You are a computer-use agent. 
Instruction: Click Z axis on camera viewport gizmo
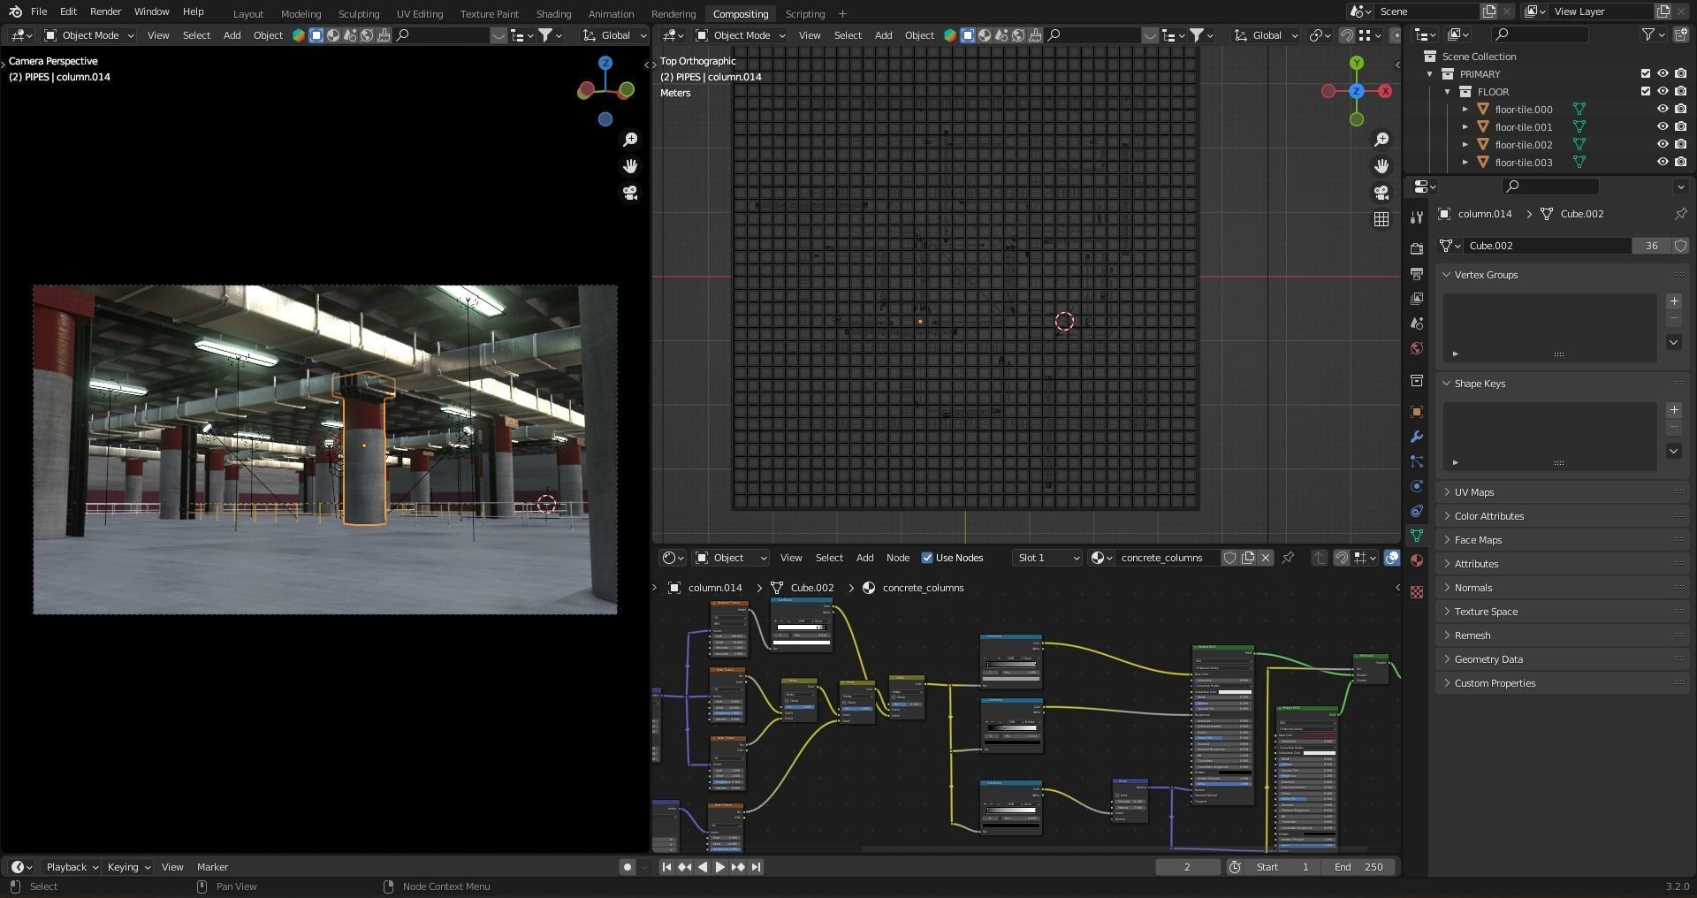(x=605, y=64)
